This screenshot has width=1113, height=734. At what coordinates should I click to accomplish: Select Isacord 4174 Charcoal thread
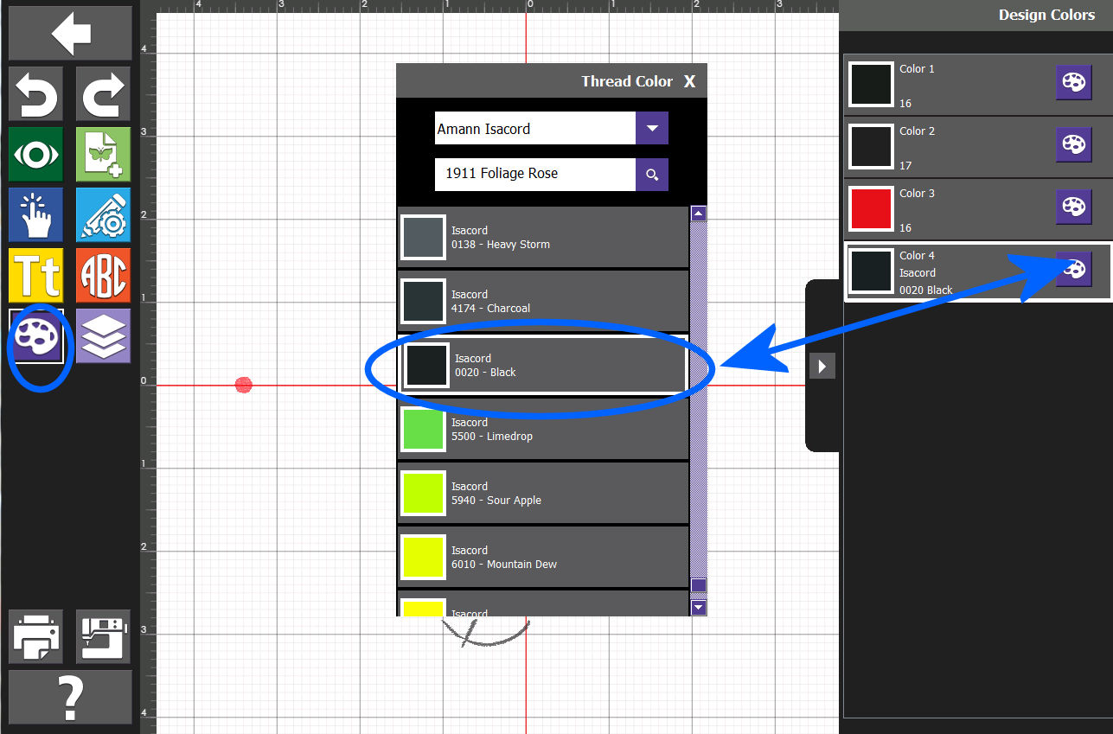coord(543,302)
